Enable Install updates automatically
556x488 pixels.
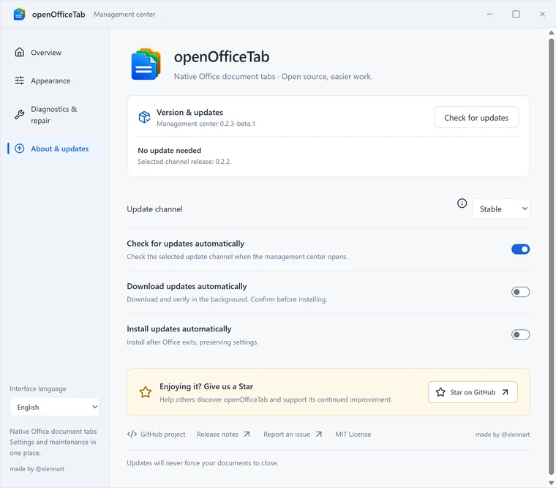click(520, 334)
